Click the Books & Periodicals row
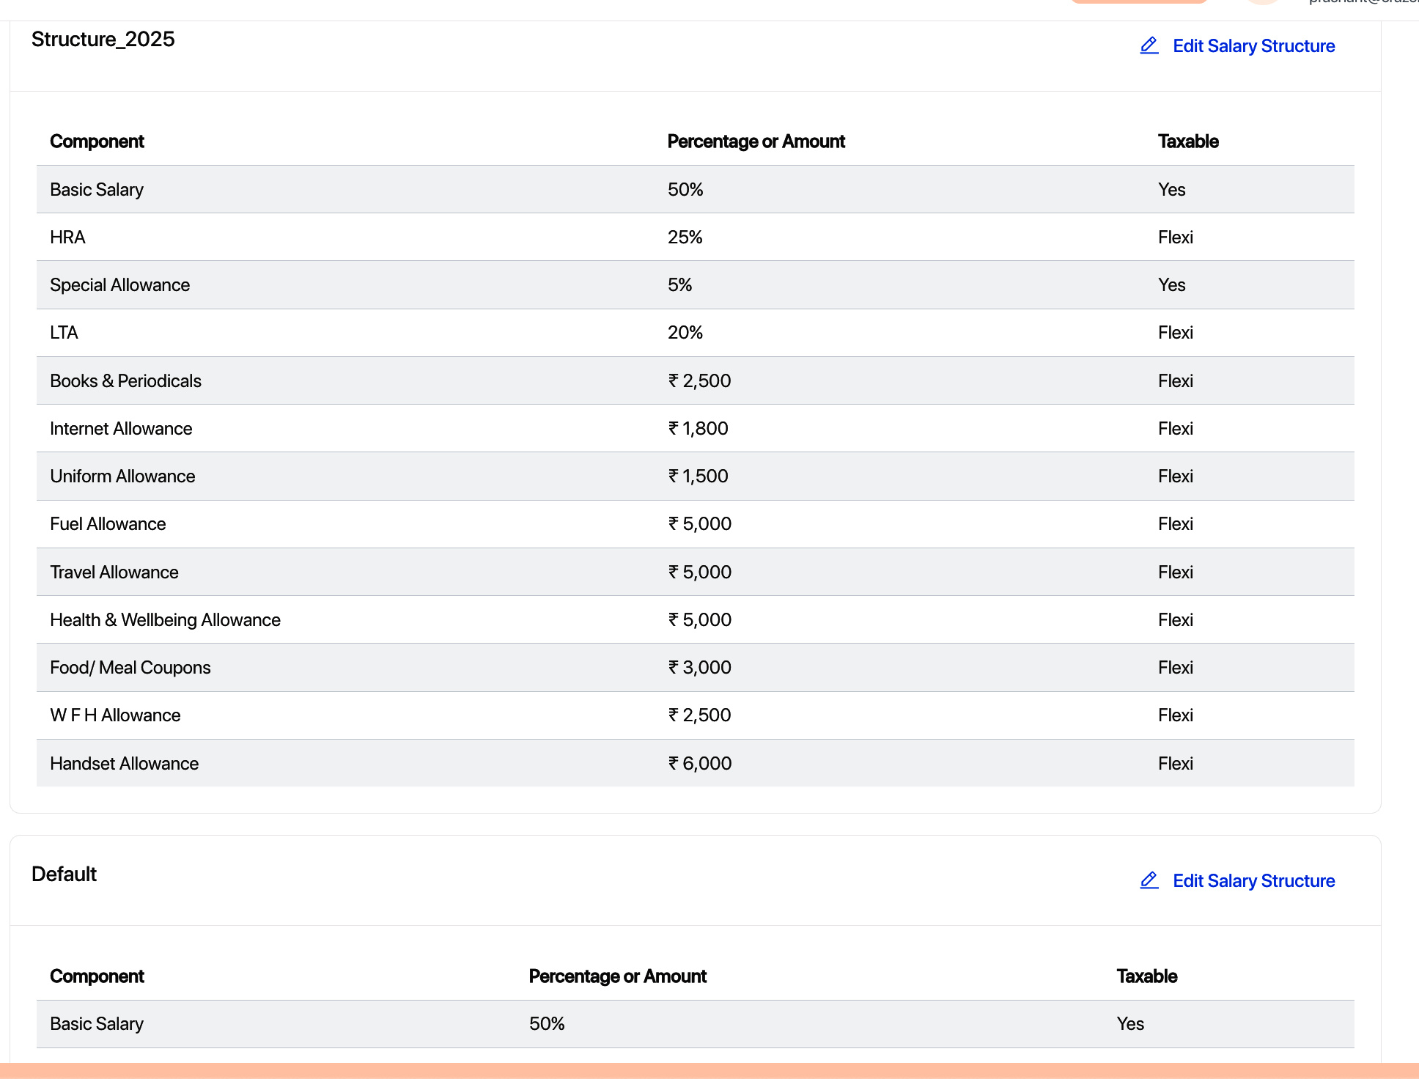Viewport: 1419px width, 1079px height. pos(126,381)
